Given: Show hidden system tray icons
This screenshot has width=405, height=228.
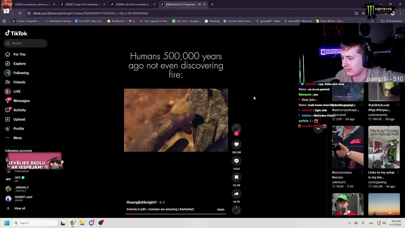Looking at the screenshot, I should pyautogui.click(x=349, y=223).
